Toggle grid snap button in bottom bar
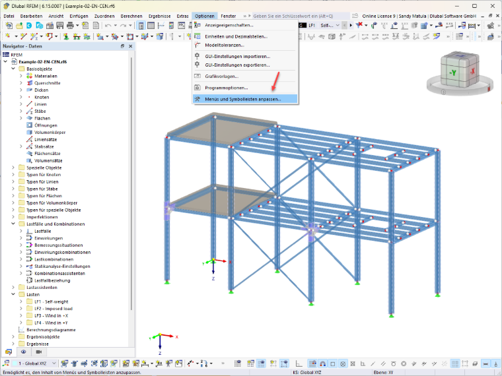 pos(312,363)
